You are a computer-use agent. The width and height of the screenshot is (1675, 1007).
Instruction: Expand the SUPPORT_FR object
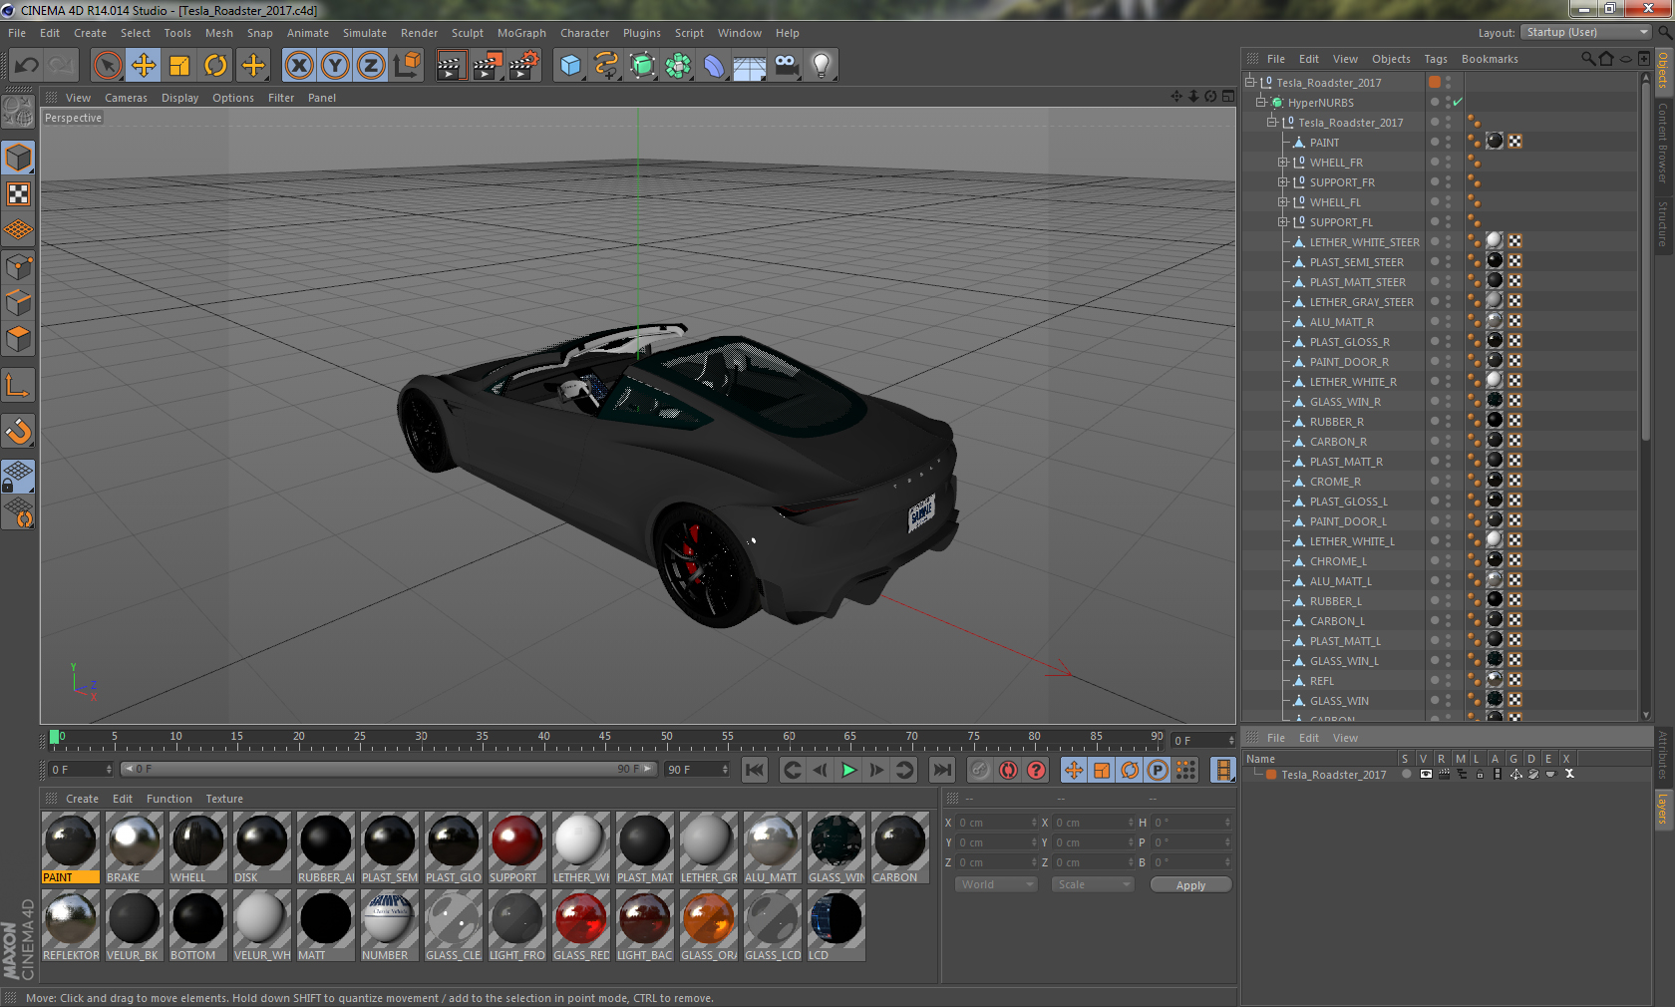pyautogui.click(x=1283, y=182)
